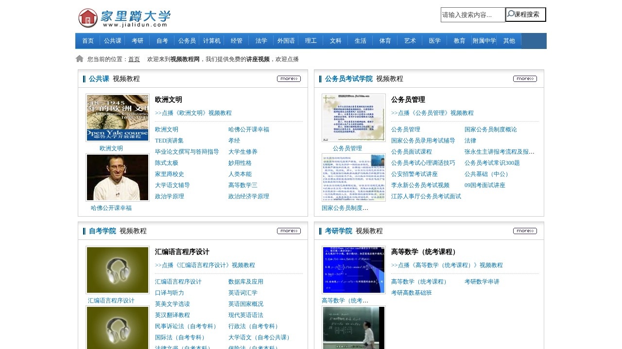Open the 09国考面试讲座 link
The image size is (622, 349).
click(485, 185)
